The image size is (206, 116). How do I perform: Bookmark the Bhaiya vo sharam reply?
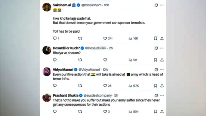tap(155, 60)
